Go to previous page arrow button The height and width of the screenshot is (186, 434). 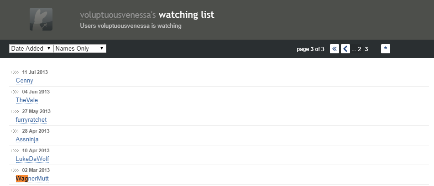(345, 49)
